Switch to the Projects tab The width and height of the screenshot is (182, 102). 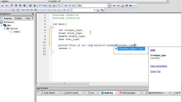tap(8, 18)
